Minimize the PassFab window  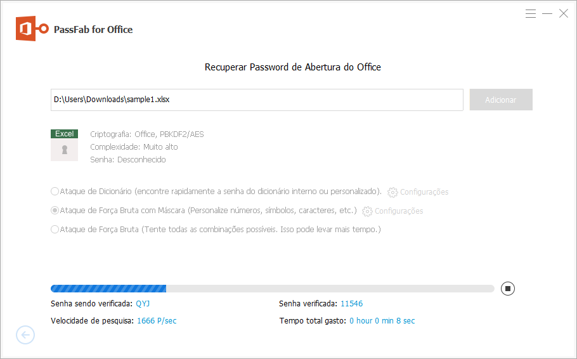point(547,13)
